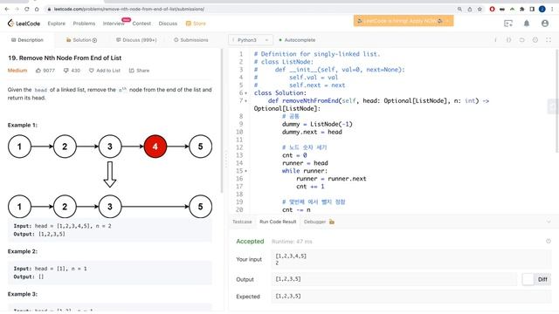
Task: Click the Accepted status text
Action: point(250,242)
